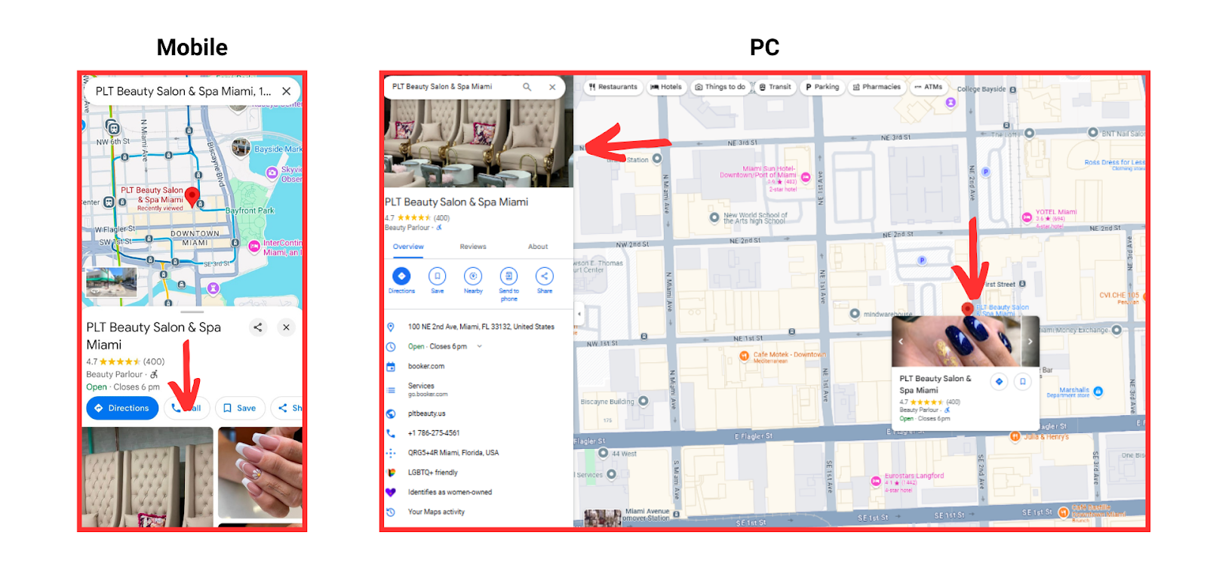Image resolution: width=1207 pixels, height=566 pixels.
Task: Click the '44 West' place marker
Action: pos(603,453)
